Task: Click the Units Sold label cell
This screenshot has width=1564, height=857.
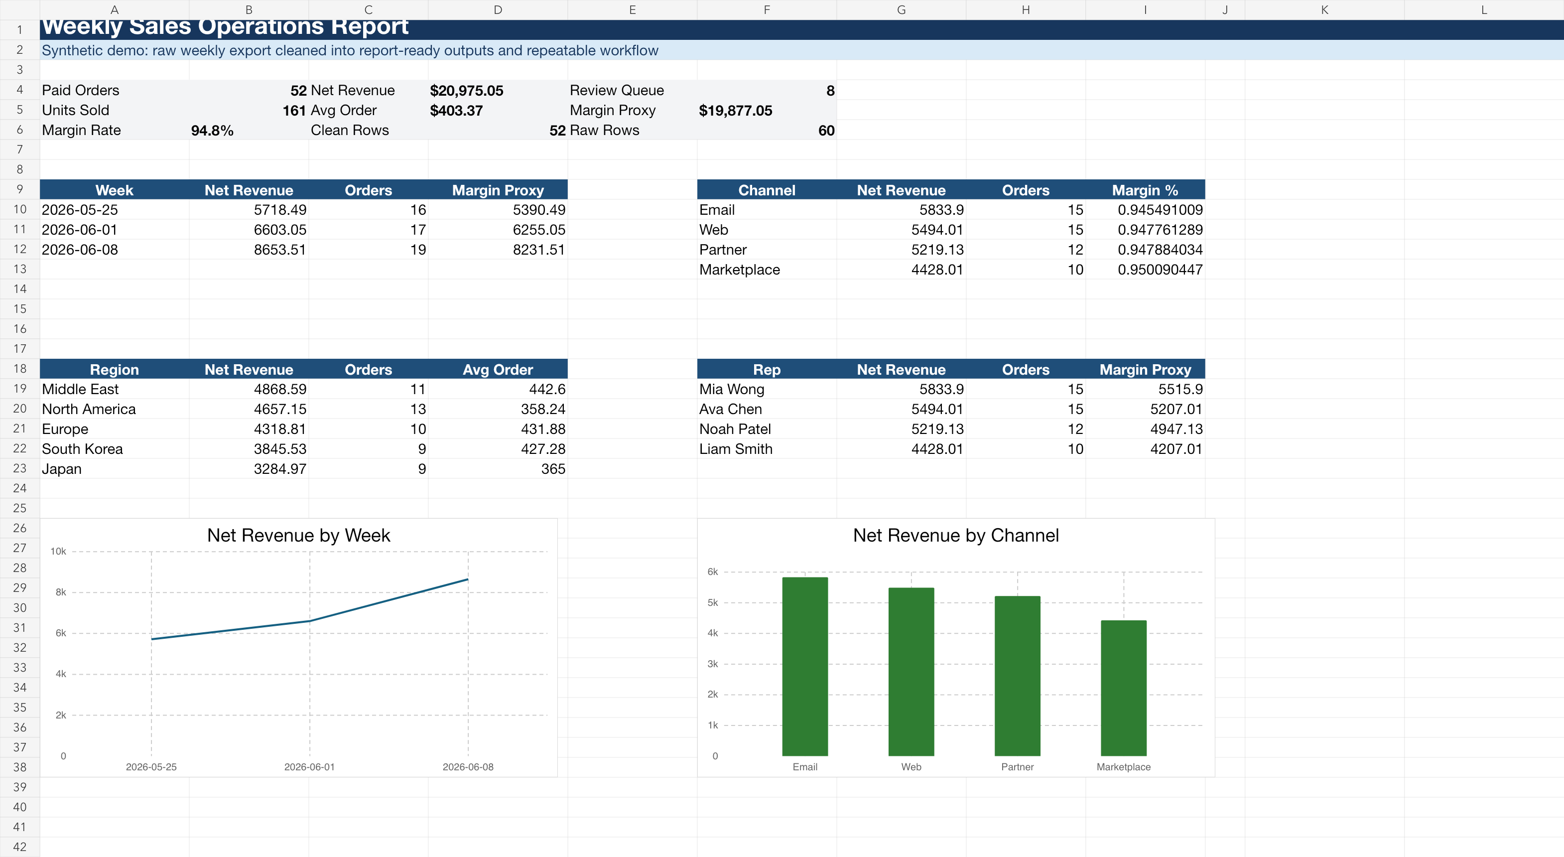Action: tap(114, 110)
